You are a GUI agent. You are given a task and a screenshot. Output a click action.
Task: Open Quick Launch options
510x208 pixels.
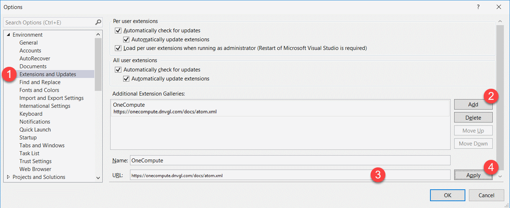tap(35, 130)
